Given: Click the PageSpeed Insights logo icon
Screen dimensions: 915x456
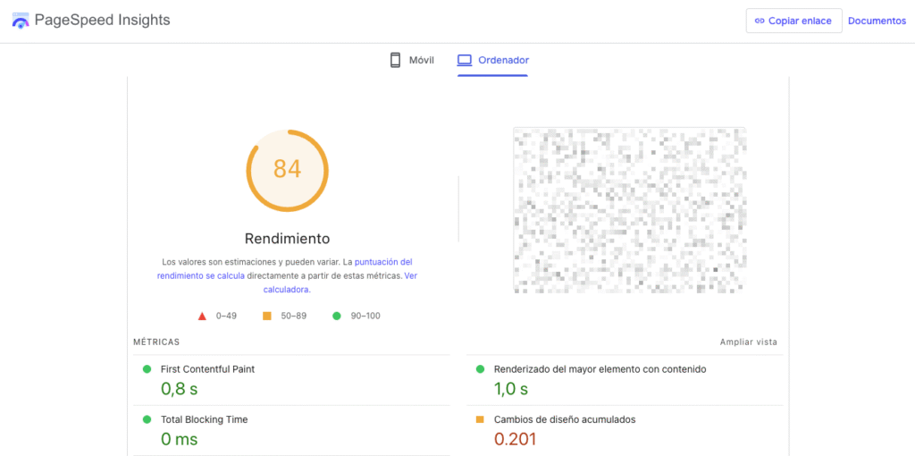Looking at the screenshot, I should (x=21, y=21).
